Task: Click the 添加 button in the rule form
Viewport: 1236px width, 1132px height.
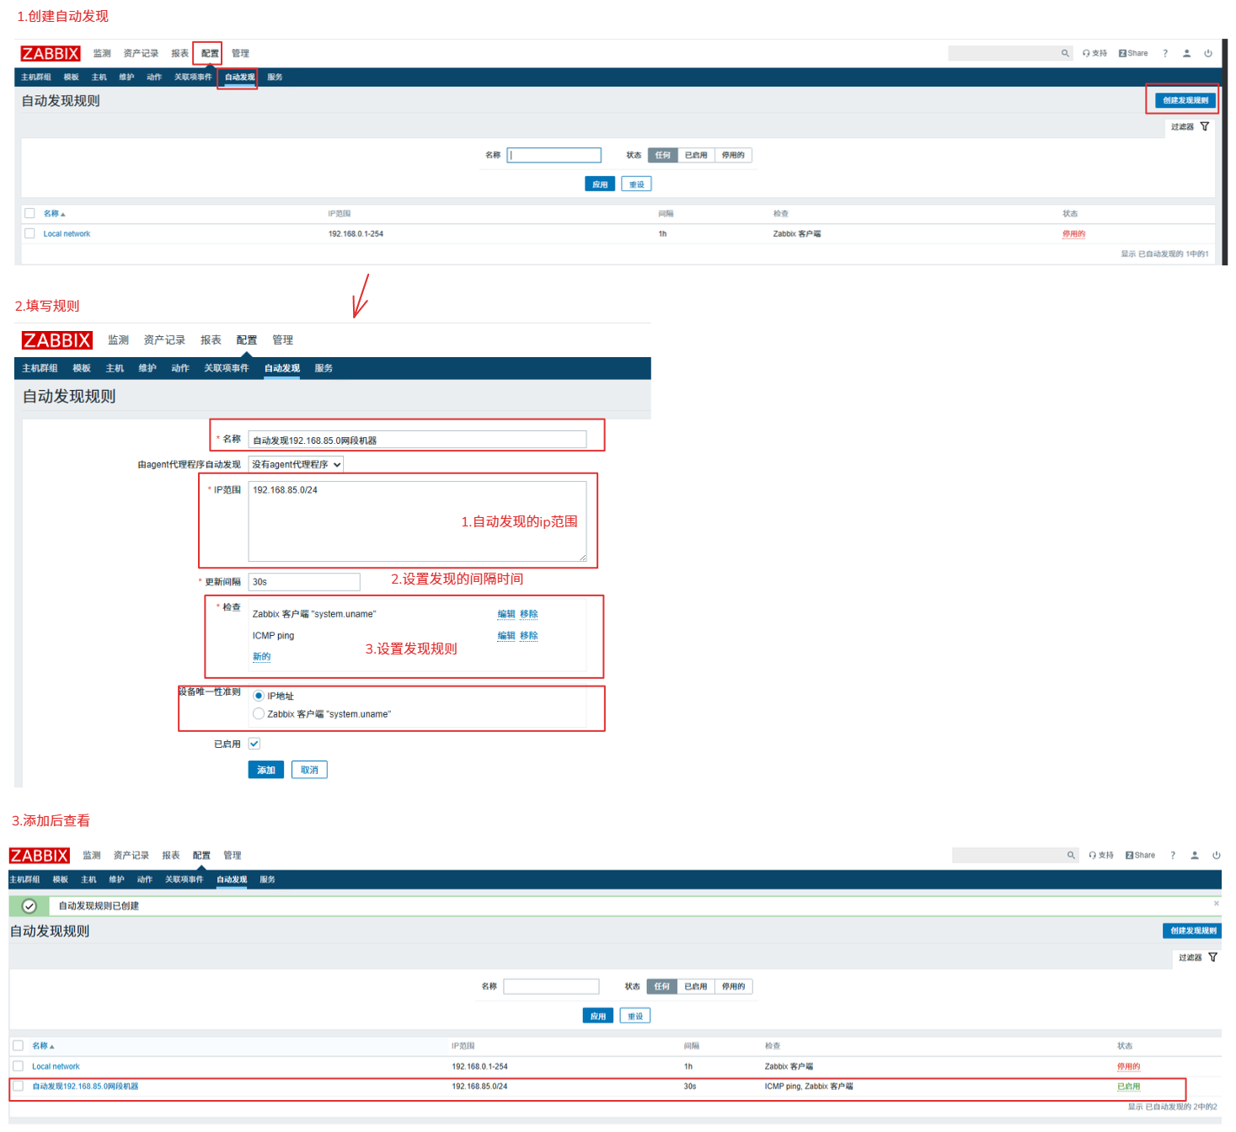Action: point(265,770)
